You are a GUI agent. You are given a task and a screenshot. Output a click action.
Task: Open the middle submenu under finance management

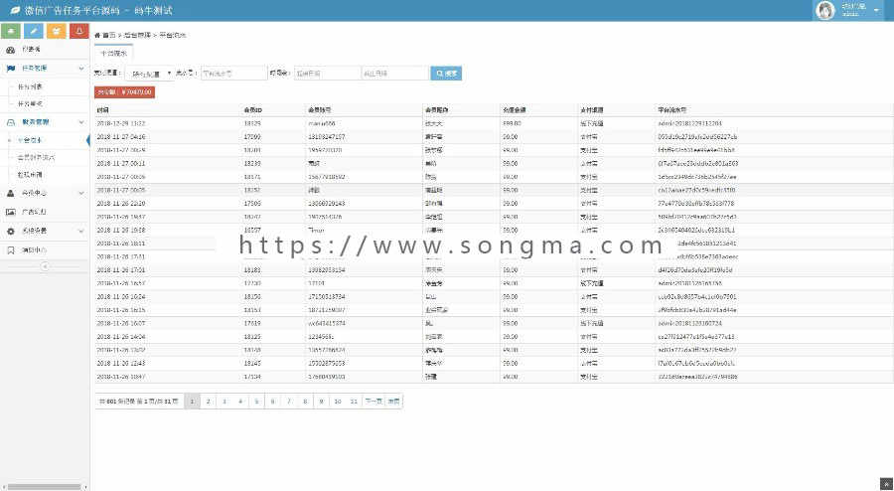coord(37,157)
